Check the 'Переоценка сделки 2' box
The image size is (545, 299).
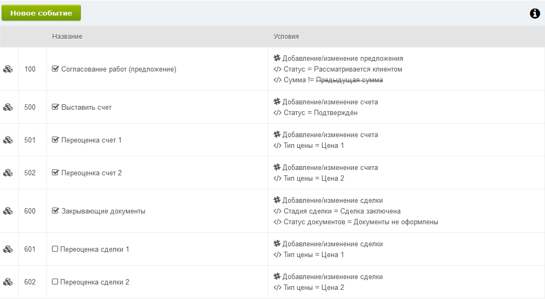pyautogui.click(x=55, y=282)
